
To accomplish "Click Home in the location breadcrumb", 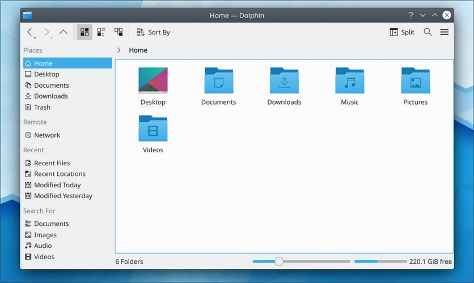I will (138, 50).
